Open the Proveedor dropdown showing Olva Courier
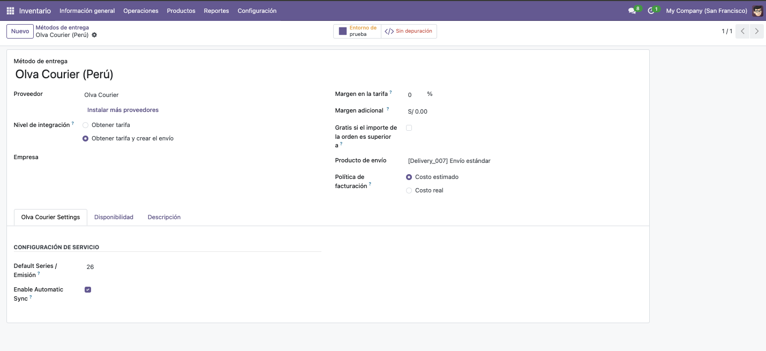766x351 pixels. point(202,95)
